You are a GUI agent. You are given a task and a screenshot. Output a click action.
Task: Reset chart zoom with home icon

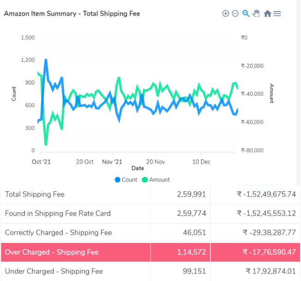[x=267, y=14]
